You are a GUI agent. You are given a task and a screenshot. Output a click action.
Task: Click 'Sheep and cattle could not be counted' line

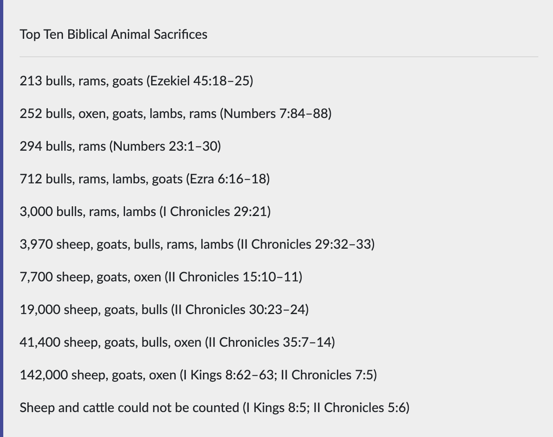(214, 408)
